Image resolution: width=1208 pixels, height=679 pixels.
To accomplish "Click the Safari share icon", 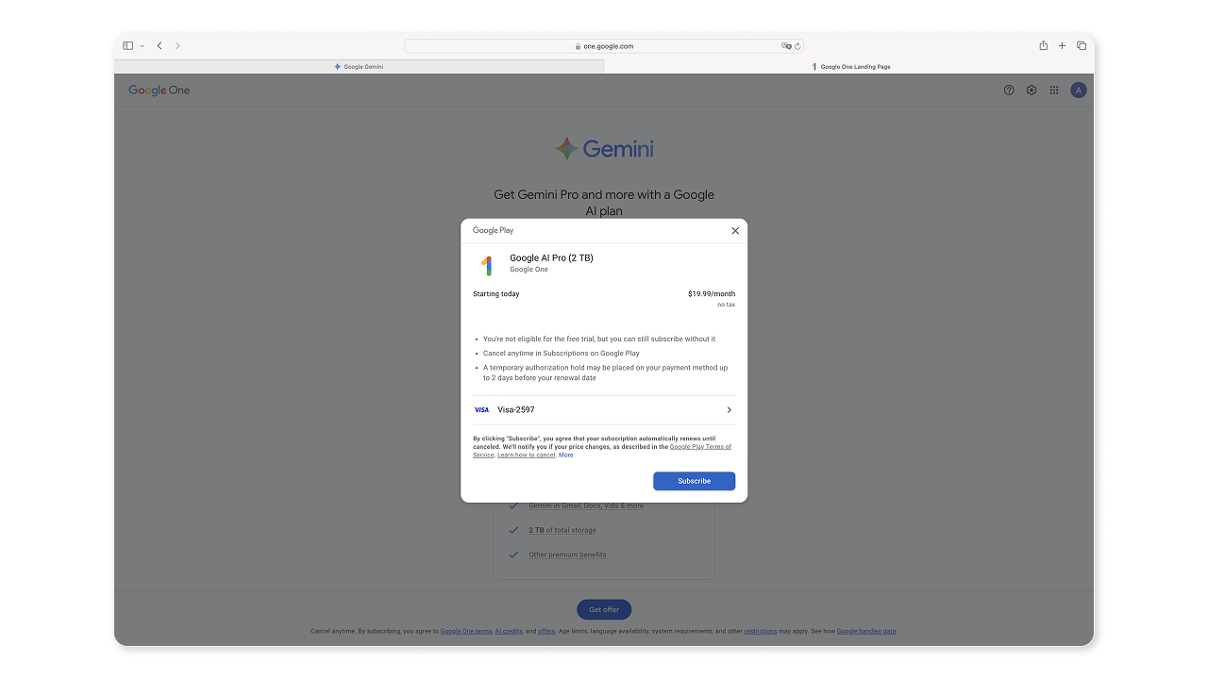I will [x=1043, y=45].
